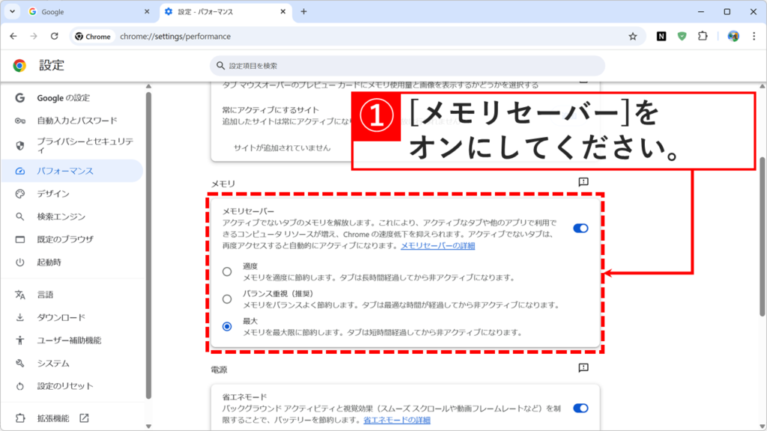Screen dimensions: 767x431
Task: Disable the 省エネモード toggle
Action: [580, 408]
